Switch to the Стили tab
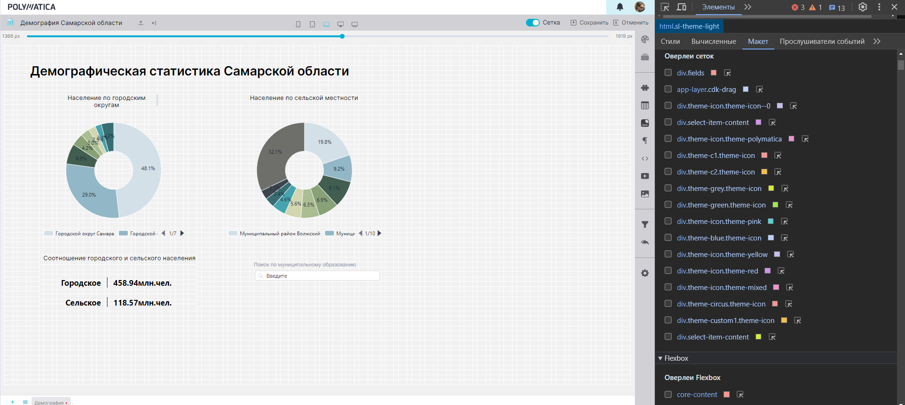This screenshot has height=405, width=905. tap(670, 41)
